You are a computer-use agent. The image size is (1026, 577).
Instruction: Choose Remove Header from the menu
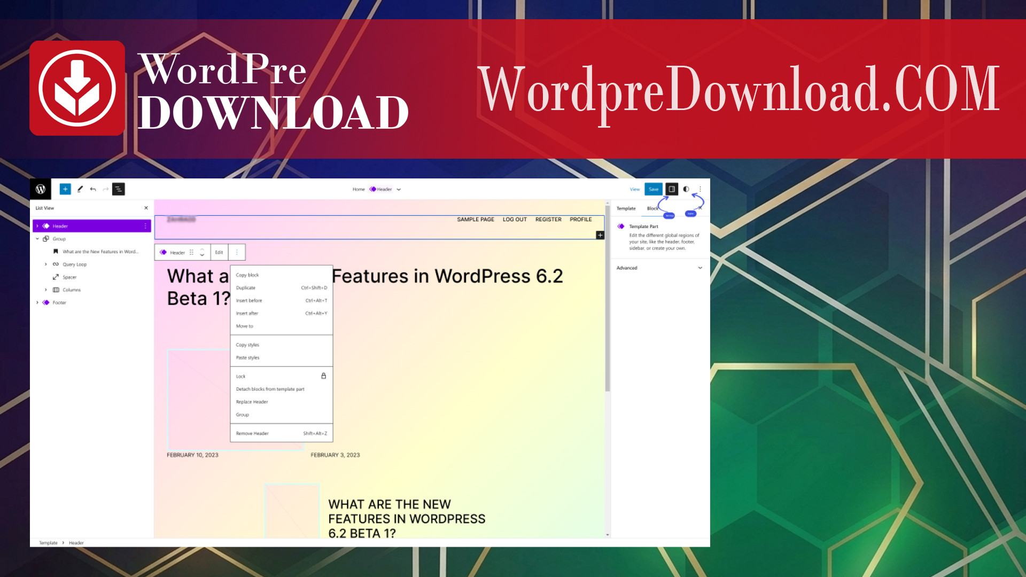click(282, 434)
